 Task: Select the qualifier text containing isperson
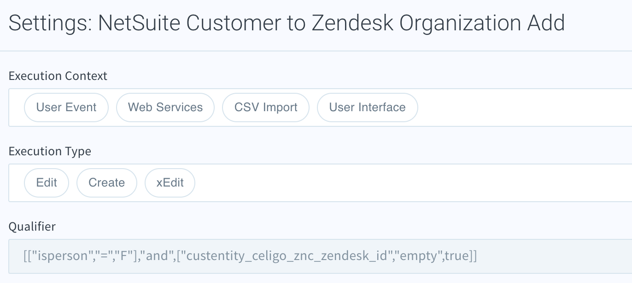pos(249,256)
